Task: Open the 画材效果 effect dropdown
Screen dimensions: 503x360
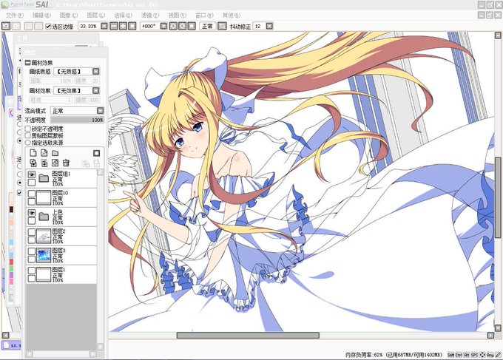Action: (96, 91)
